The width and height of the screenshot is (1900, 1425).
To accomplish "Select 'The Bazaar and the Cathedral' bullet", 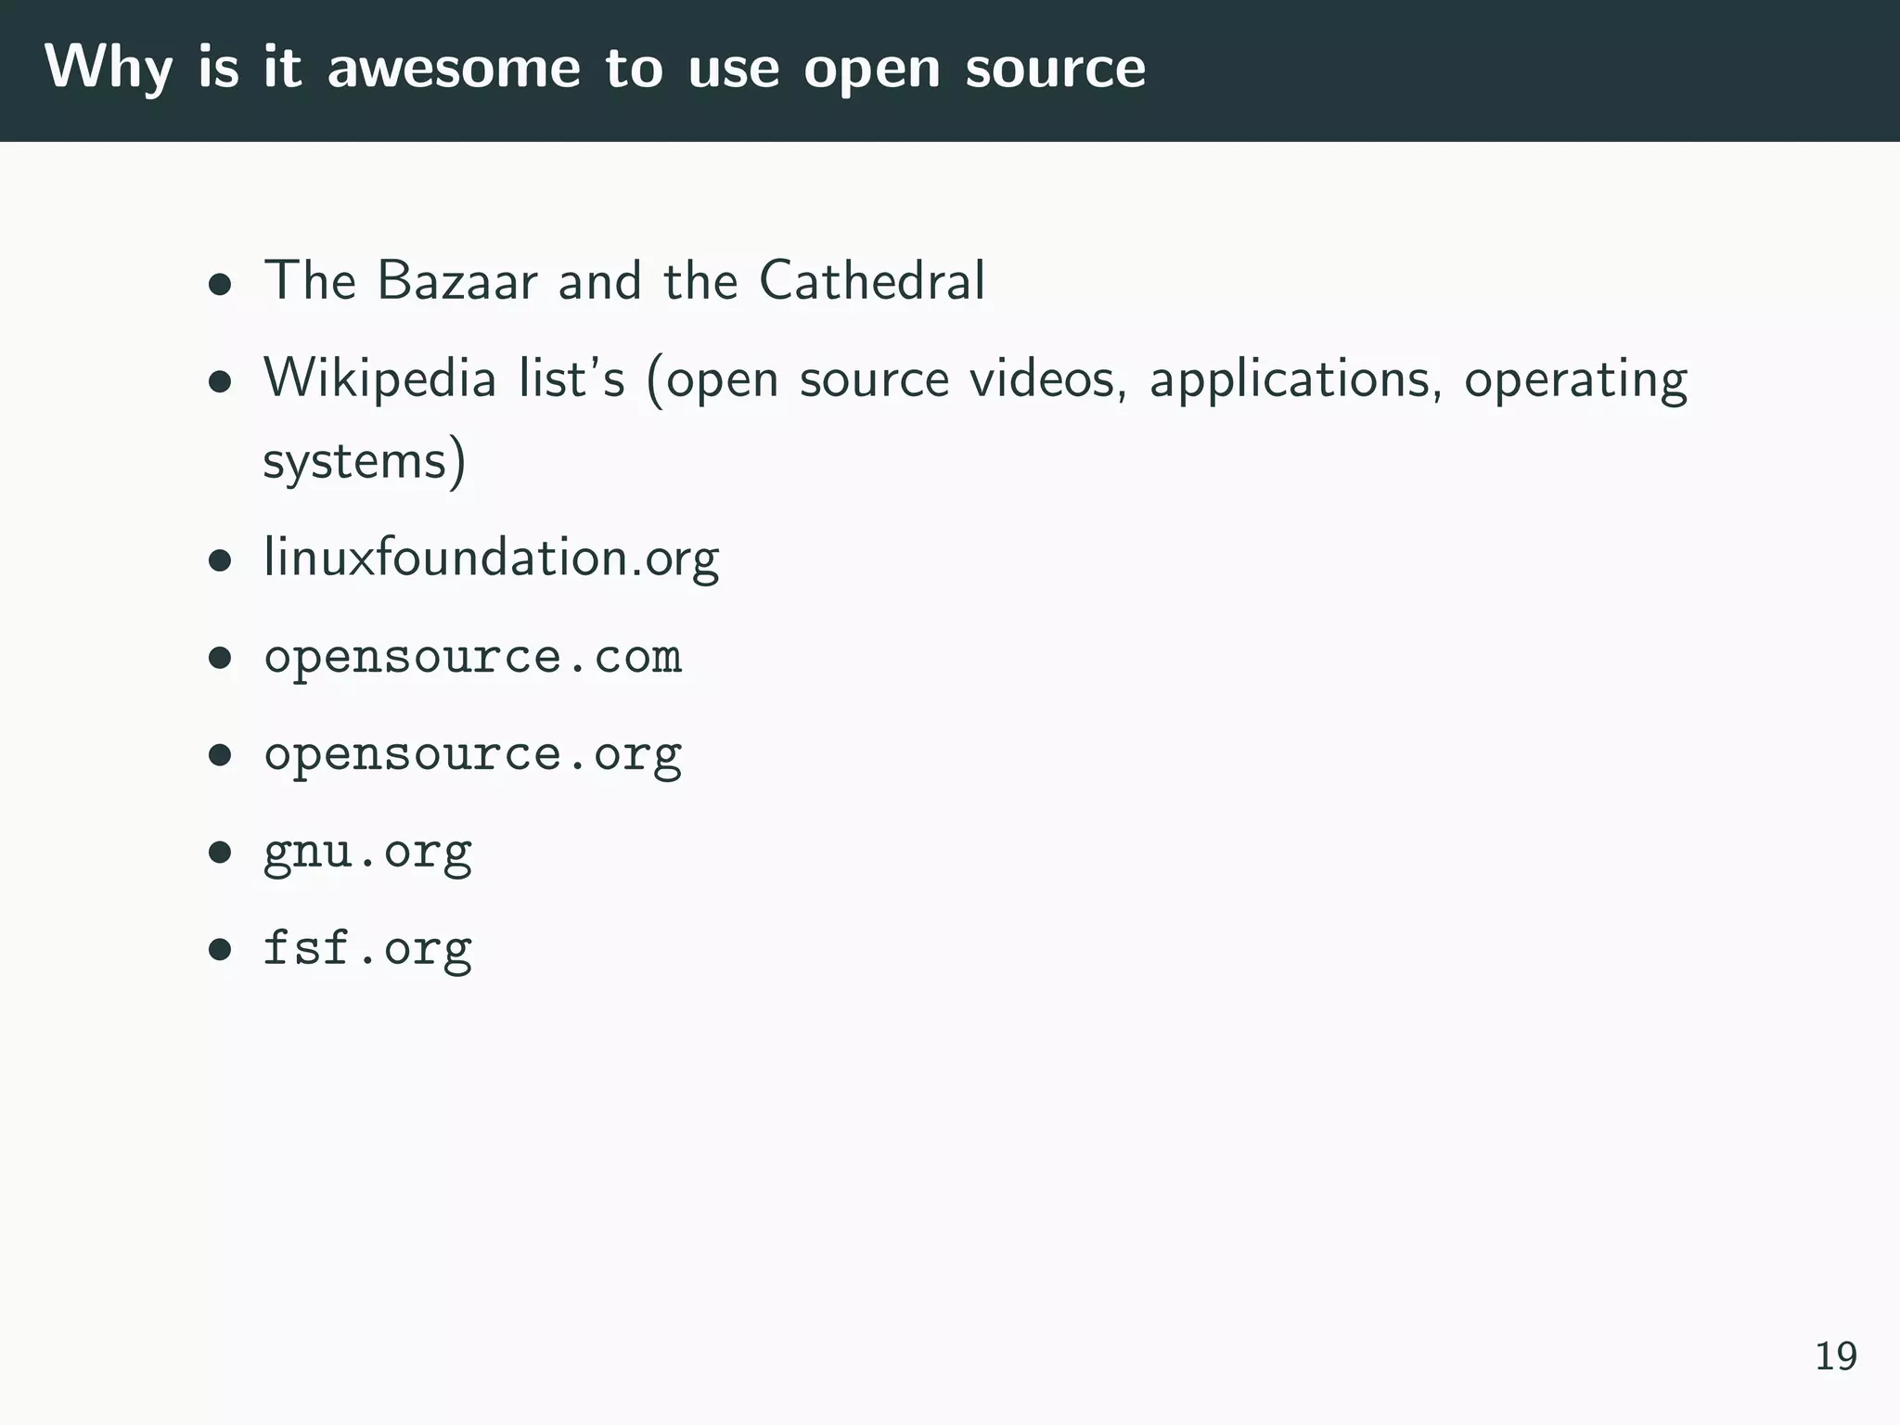I will point(624,279).
